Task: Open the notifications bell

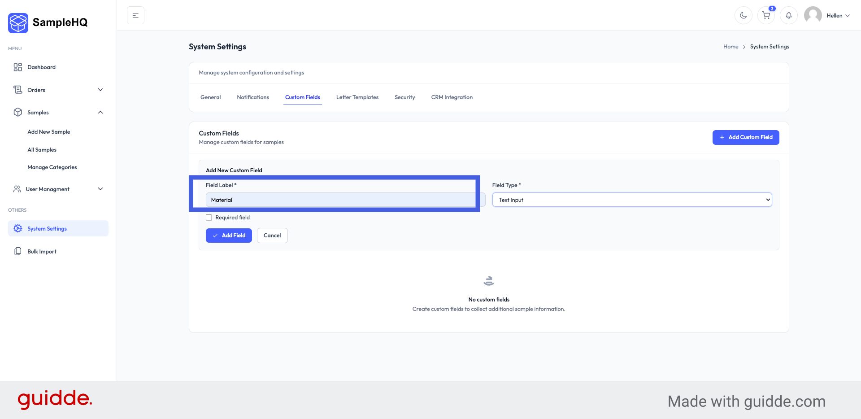Action: coord(788,15)
